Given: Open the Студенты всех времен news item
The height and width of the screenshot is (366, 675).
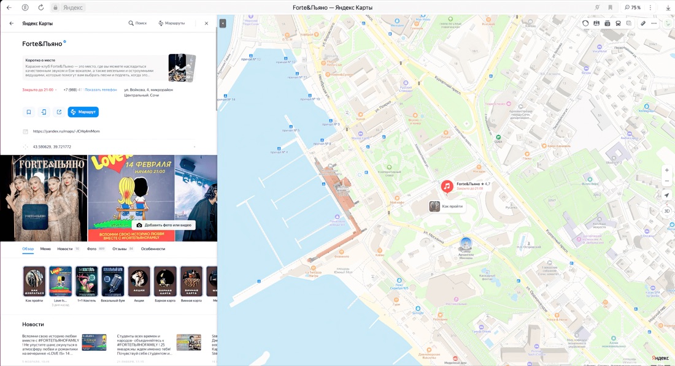Looking at the screenshot, I should [159, 345].
